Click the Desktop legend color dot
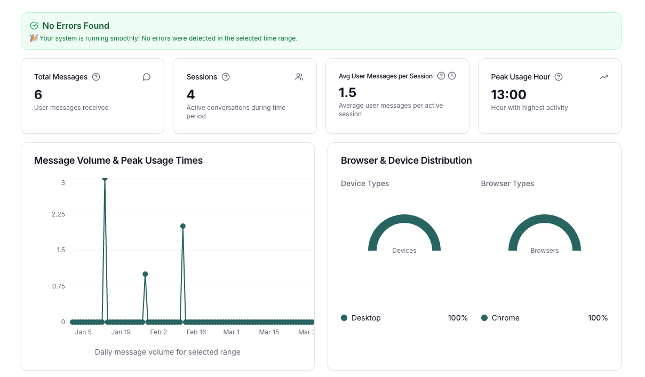Screen dimensions: 645x377 (344, 318)
